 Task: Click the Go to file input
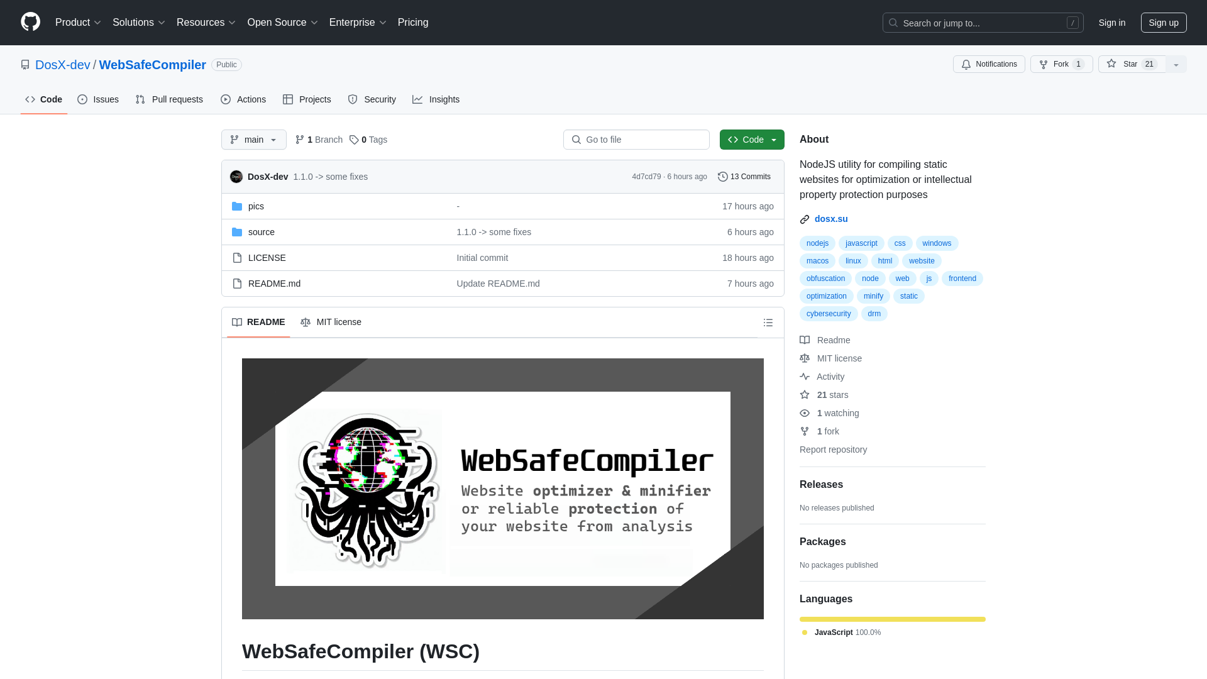(x=636, y=140)
